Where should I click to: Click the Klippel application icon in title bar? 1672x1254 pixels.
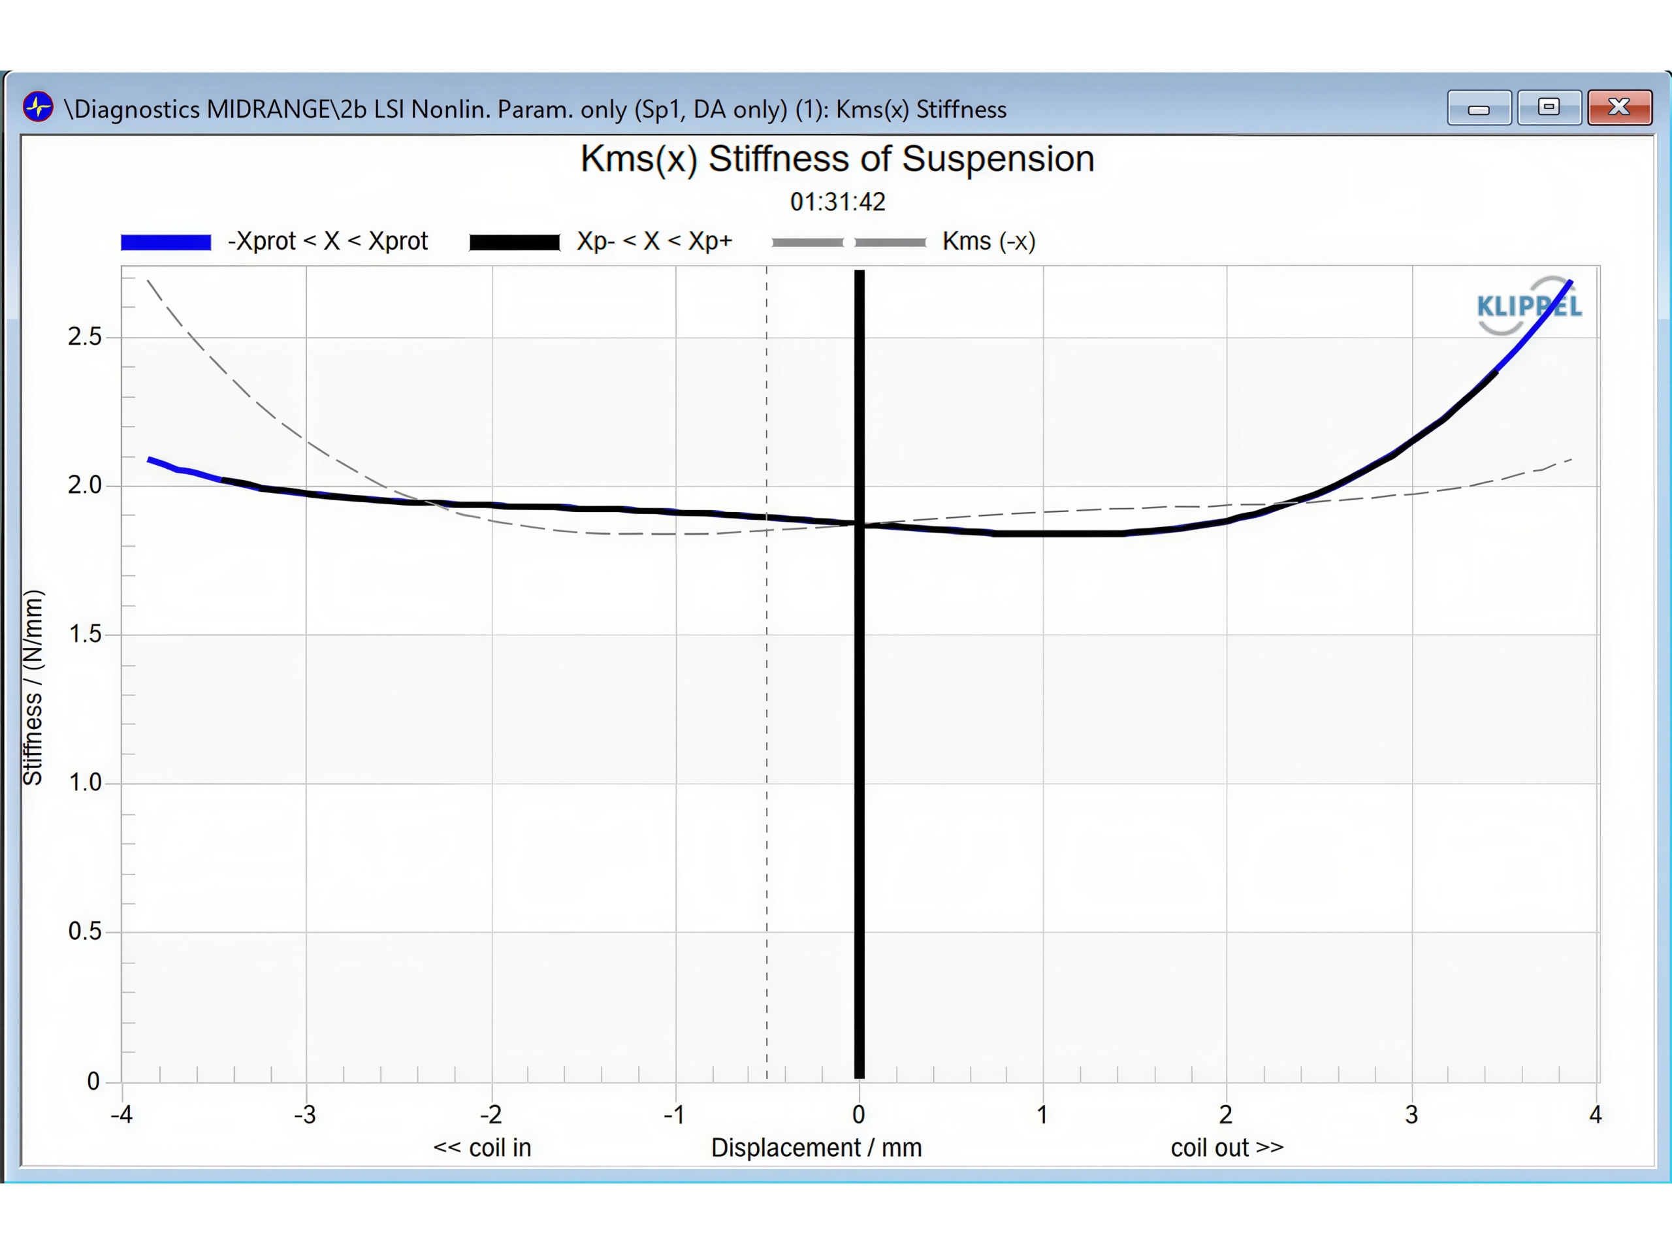click(x=38, y=107)
